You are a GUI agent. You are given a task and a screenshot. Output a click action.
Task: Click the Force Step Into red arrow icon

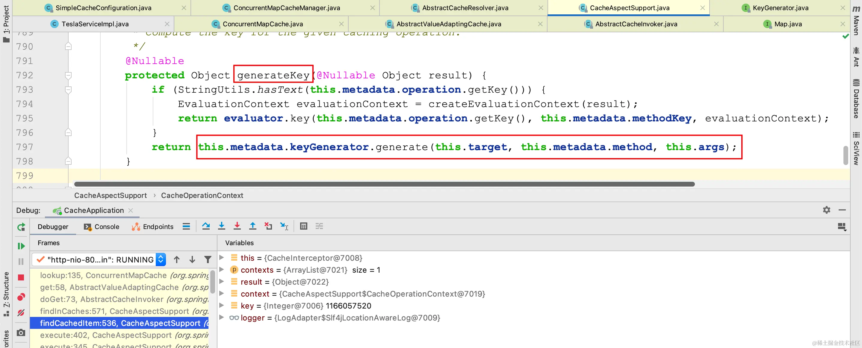pos(237,226)
